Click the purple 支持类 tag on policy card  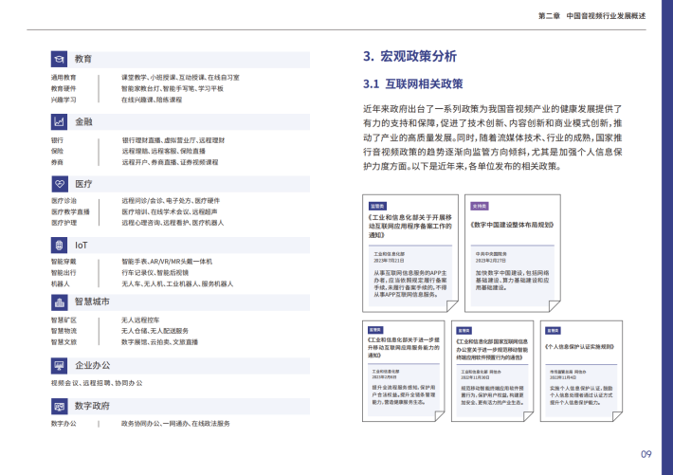pyautogui.click(x=480, y=205)
